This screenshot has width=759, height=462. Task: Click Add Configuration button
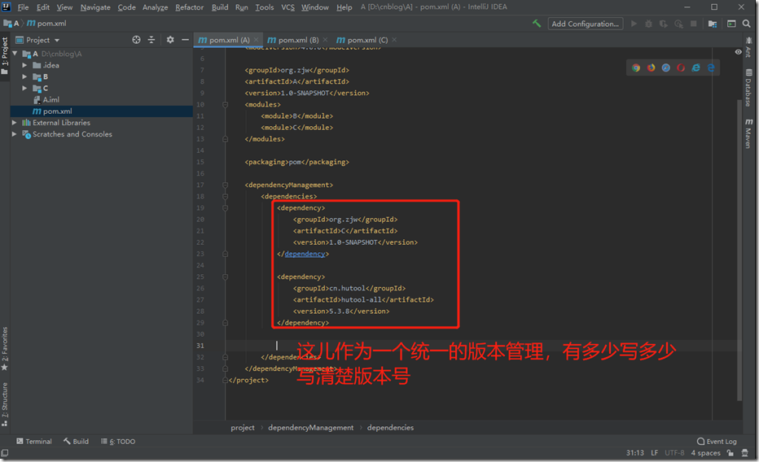[586, 24]
